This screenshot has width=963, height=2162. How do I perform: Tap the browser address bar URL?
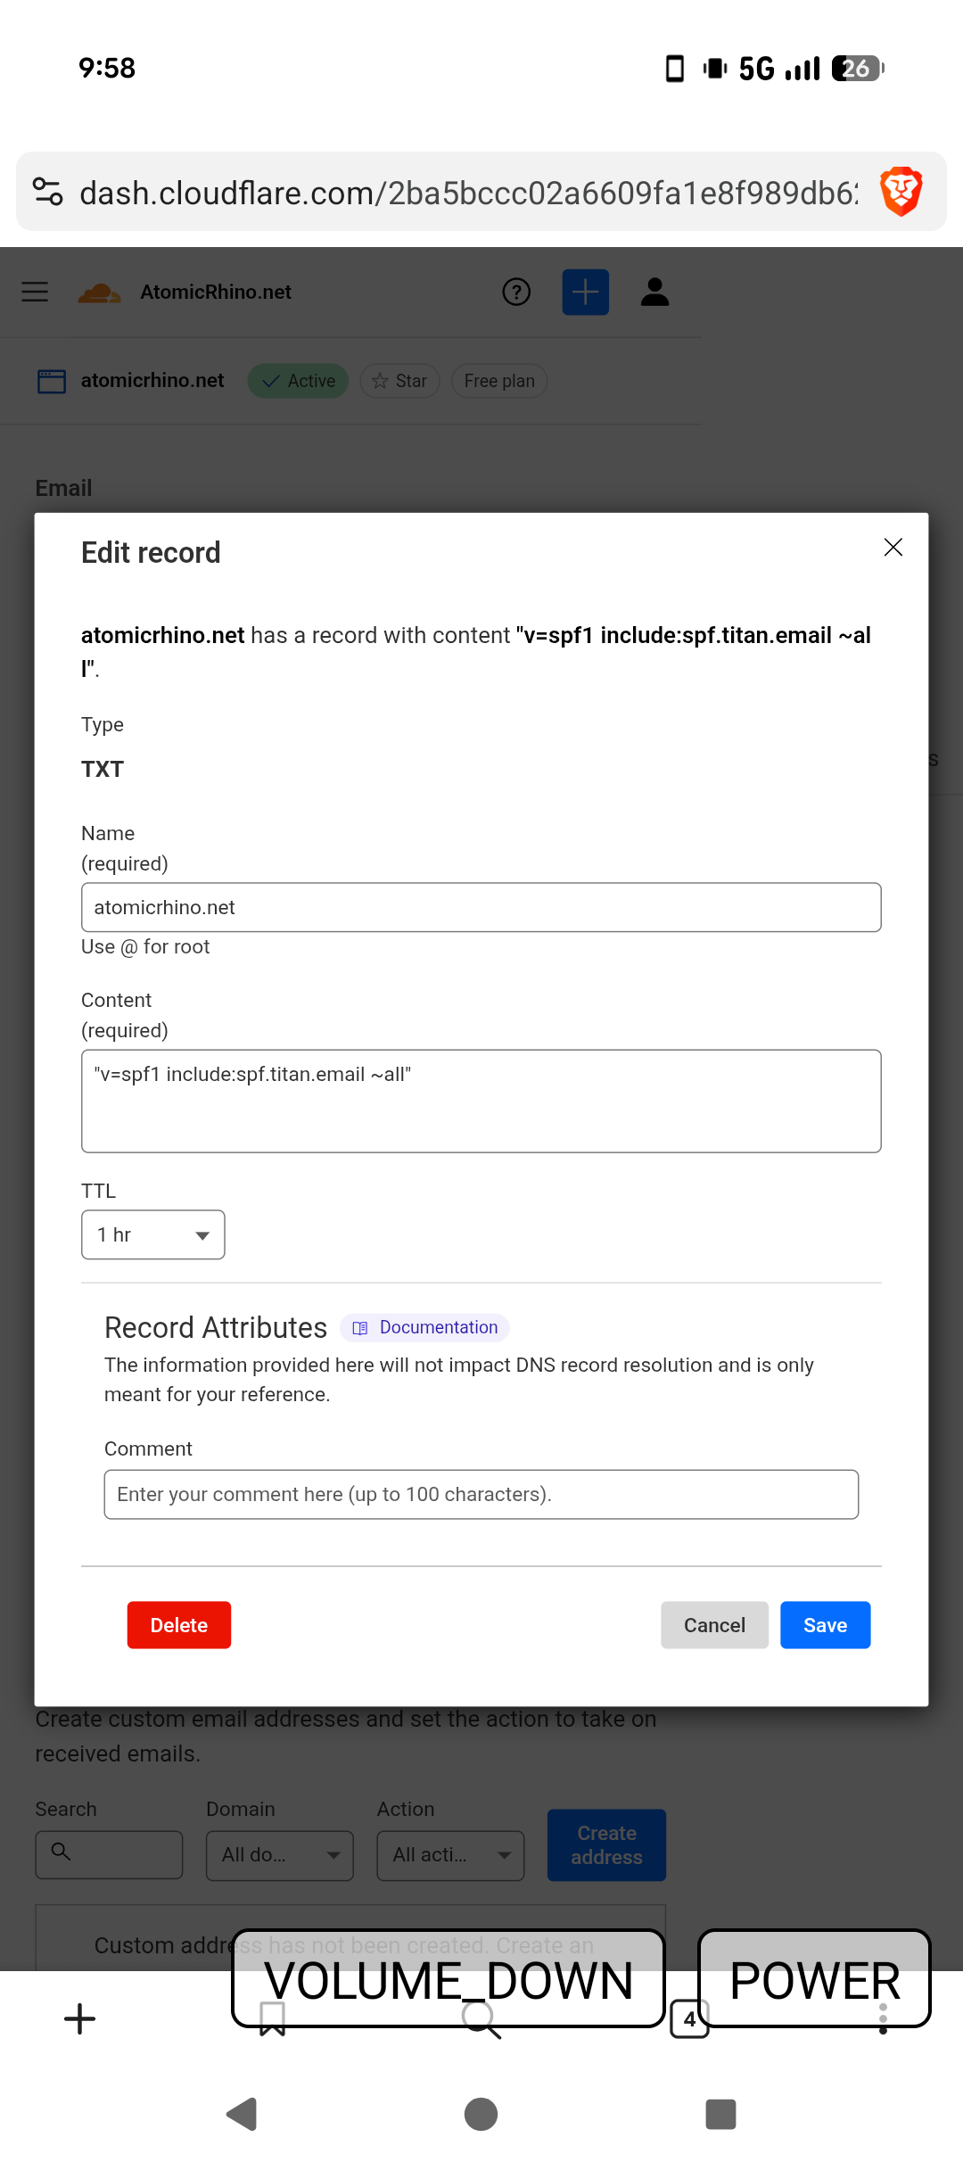tap(468, 193)
